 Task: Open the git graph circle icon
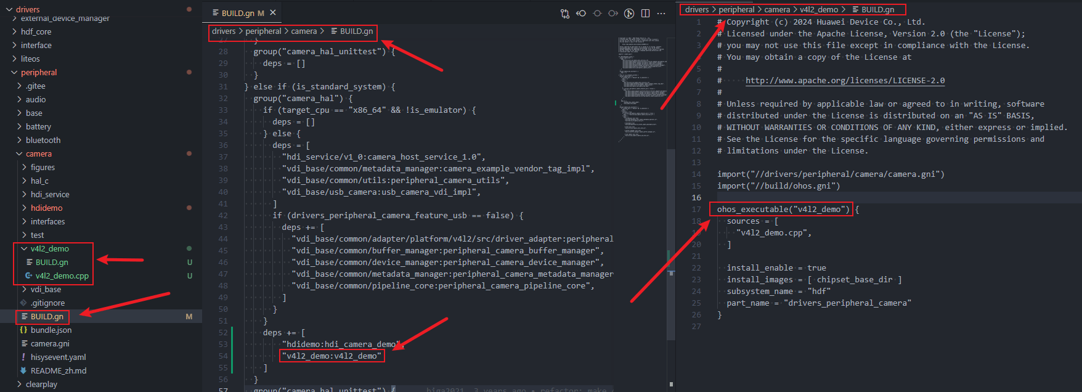629,13
